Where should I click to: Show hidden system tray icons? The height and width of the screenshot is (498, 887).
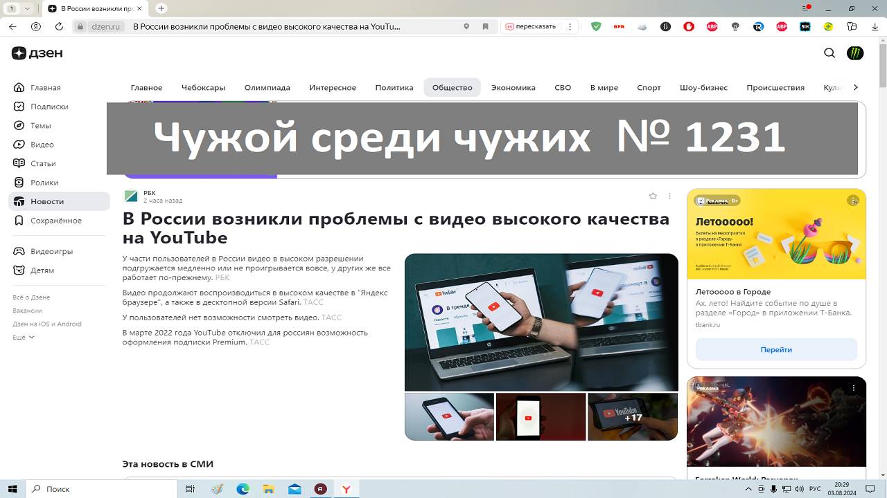(748, 489)
